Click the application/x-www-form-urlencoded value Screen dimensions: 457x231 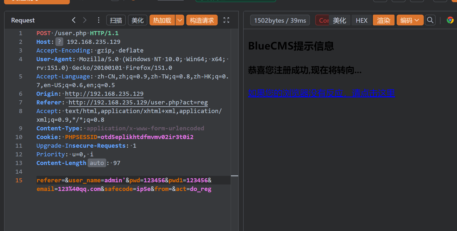coord(145,128)
